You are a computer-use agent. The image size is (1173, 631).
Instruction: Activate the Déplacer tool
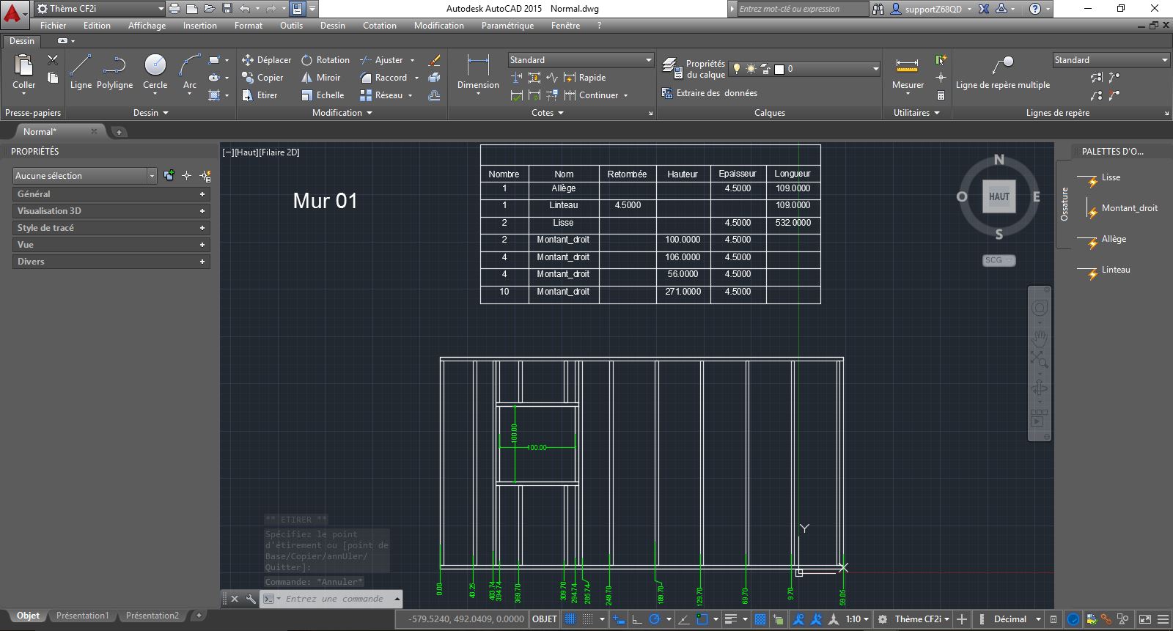coord(266,60)
